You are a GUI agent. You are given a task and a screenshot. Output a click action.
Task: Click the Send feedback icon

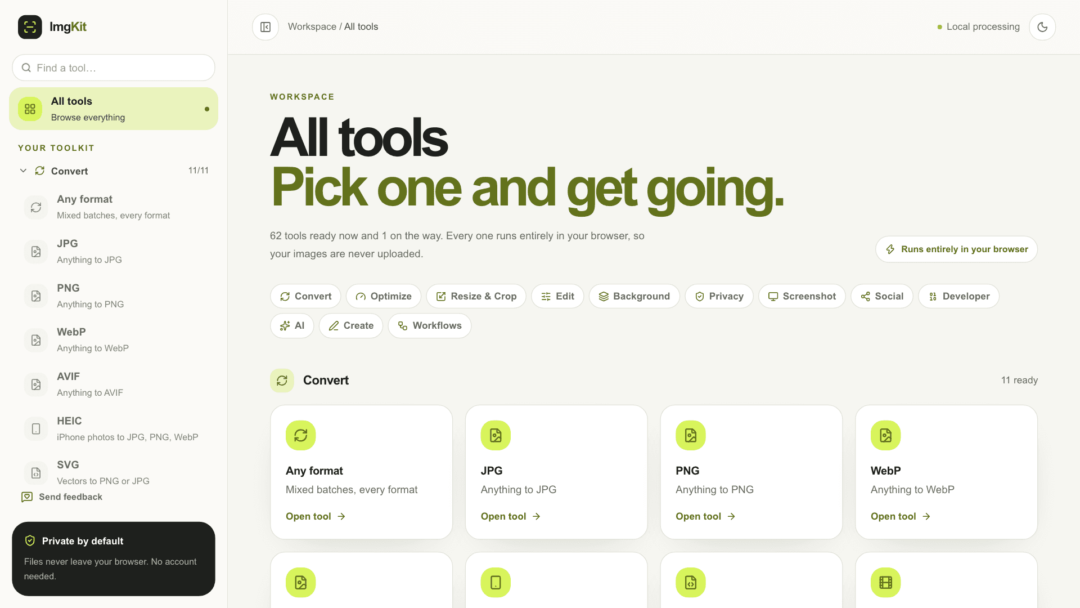click(x=26, y=497)
